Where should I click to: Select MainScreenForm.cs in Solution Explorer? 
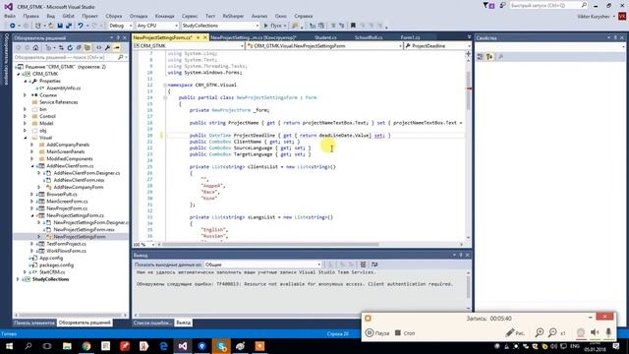(x=67, y=202)
